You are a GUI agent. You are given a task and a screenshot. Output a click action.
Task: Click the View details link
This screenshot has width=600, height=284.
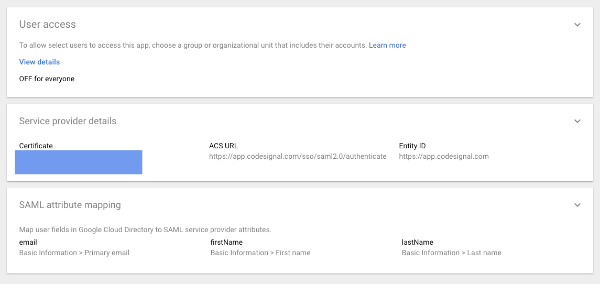coord(39,62)
